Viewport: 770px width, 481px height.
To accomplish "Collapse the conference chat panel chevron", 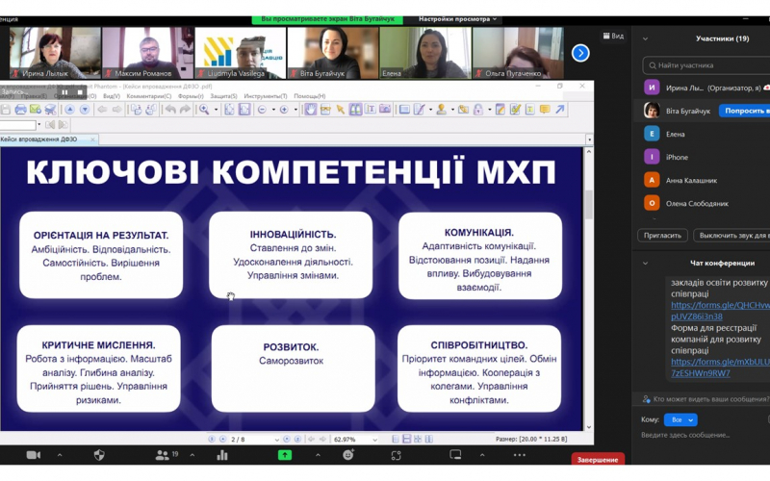I will [645, 264].
